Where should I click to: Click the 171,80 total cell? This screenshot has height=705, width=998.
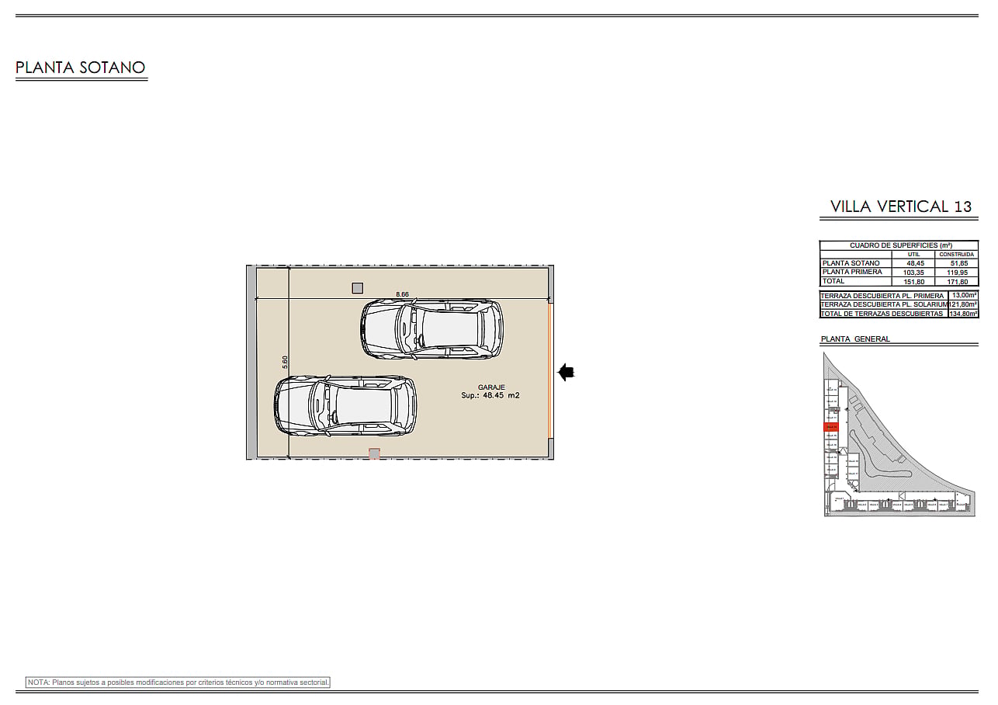point(956,282)
